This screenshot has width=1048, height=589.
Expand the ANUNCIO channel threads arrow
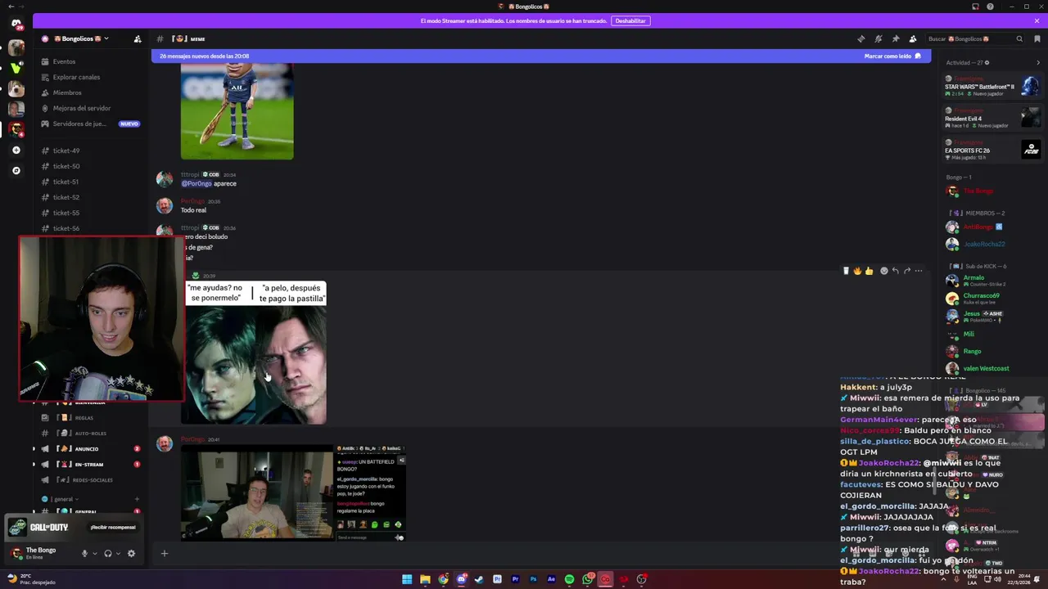click(x=34, y=448)
